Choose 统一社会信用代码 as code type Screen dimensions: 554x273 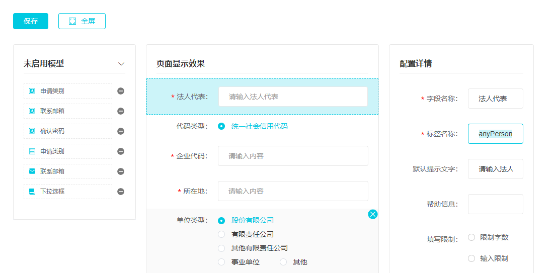coord(221,126)
